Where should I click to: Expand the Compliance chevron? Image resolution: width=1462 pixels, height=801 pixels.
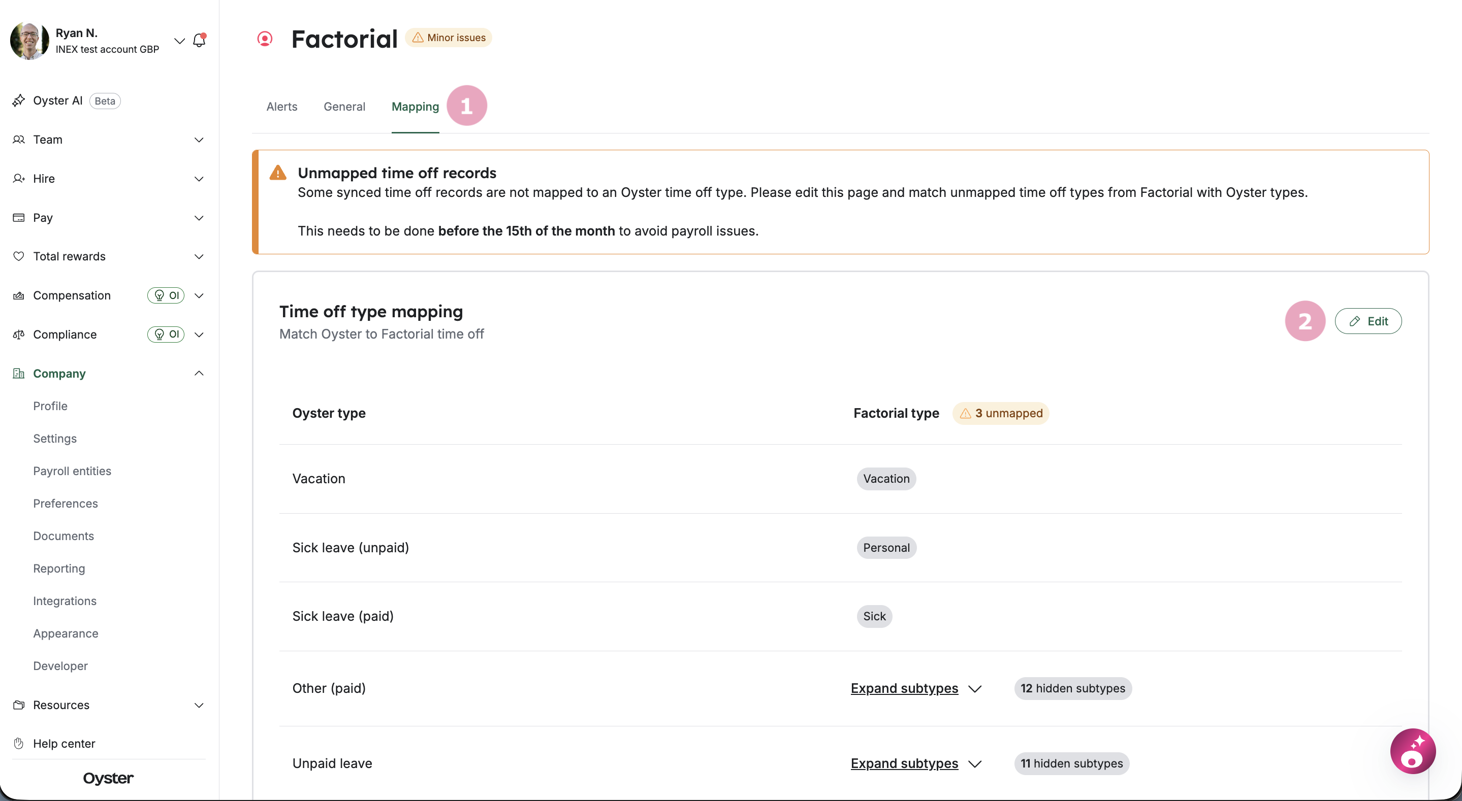tap(199, 335)
